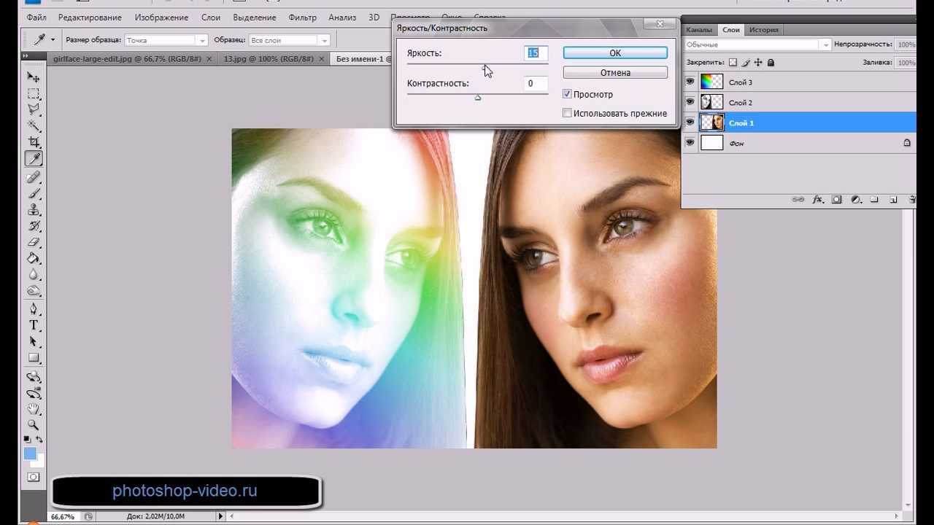Open the adjustment layer menu
The image size is (934, 525).
(855, 199)
